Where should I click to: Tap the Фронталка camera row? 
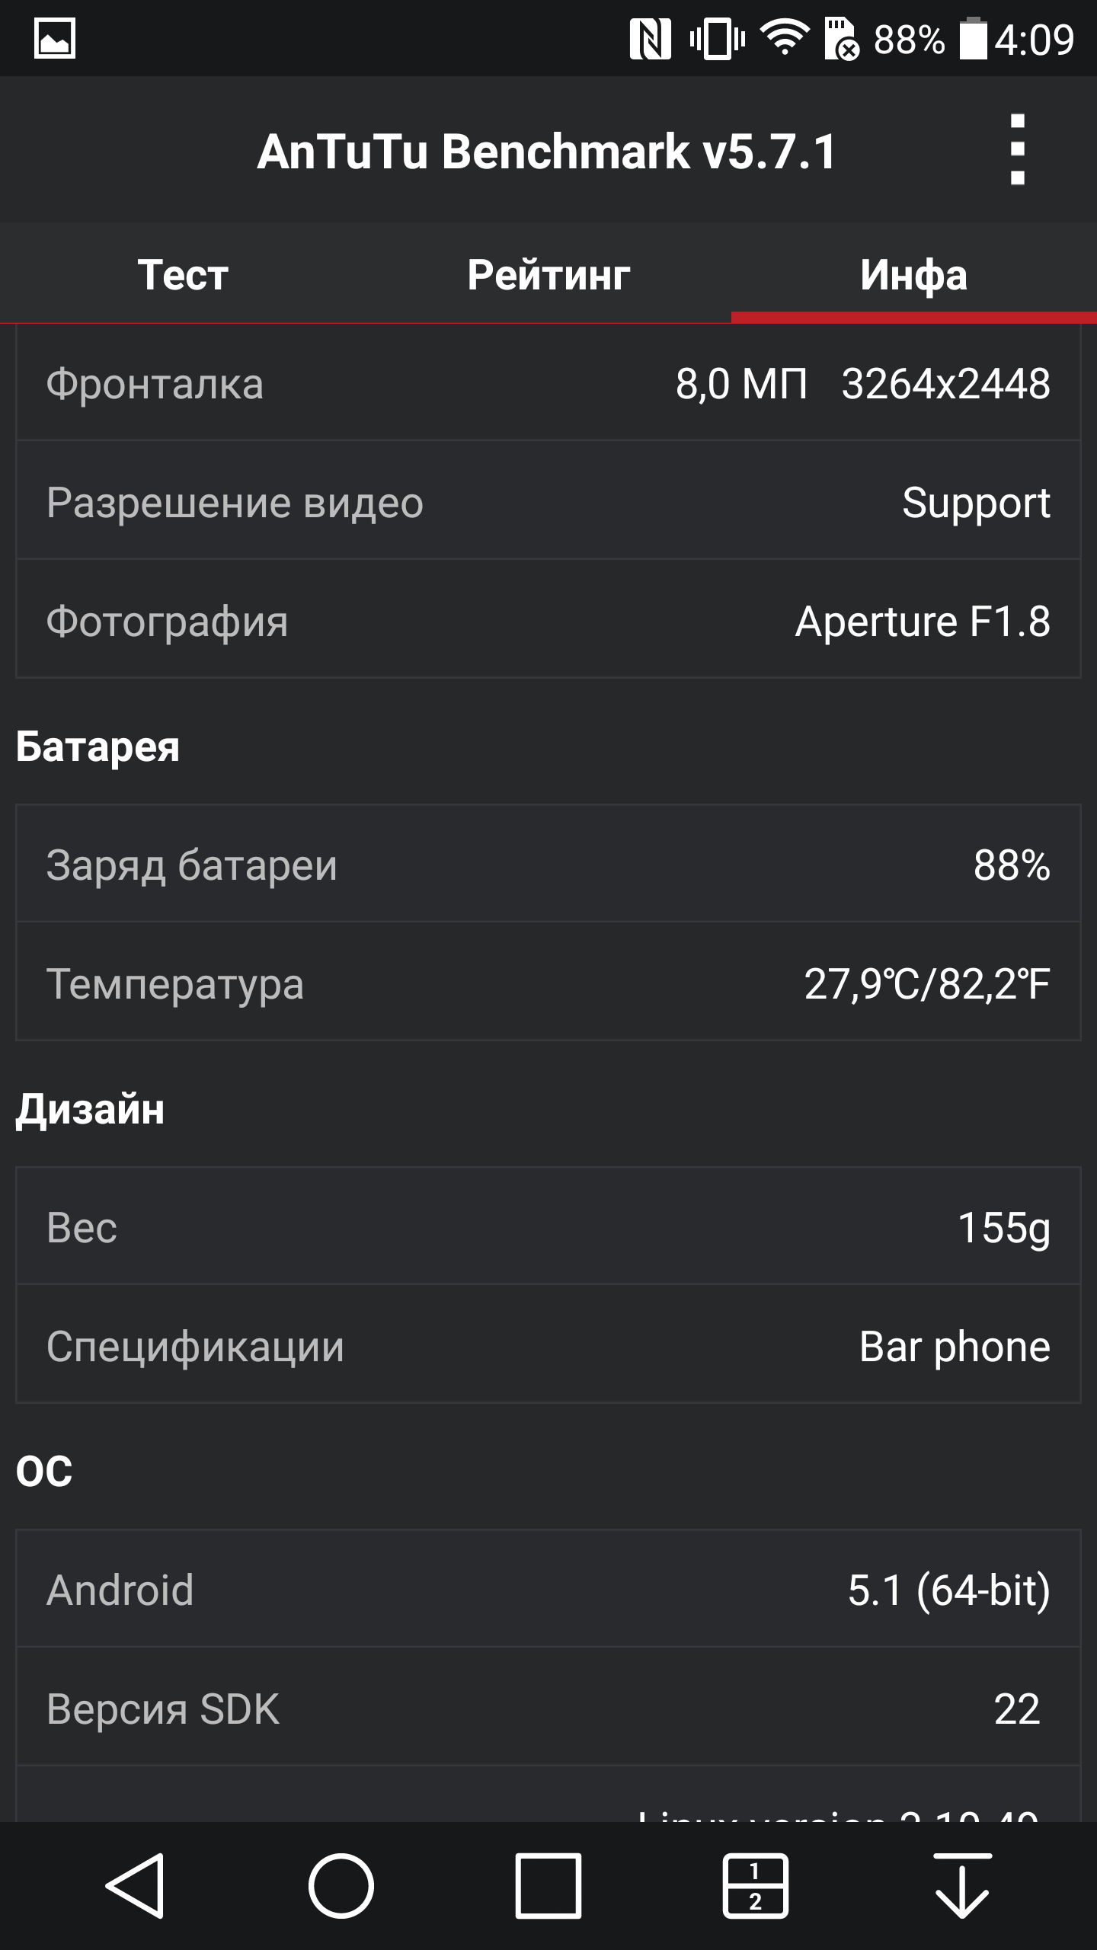point(548,384)
